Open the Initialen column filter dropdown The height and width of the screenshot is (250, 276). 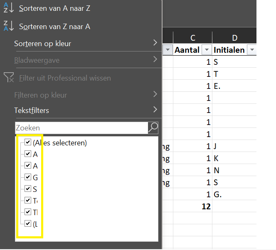(251, 50)
